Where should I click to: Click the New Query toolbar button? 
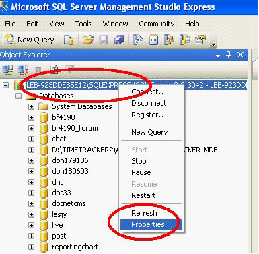(x=30, y=40)
